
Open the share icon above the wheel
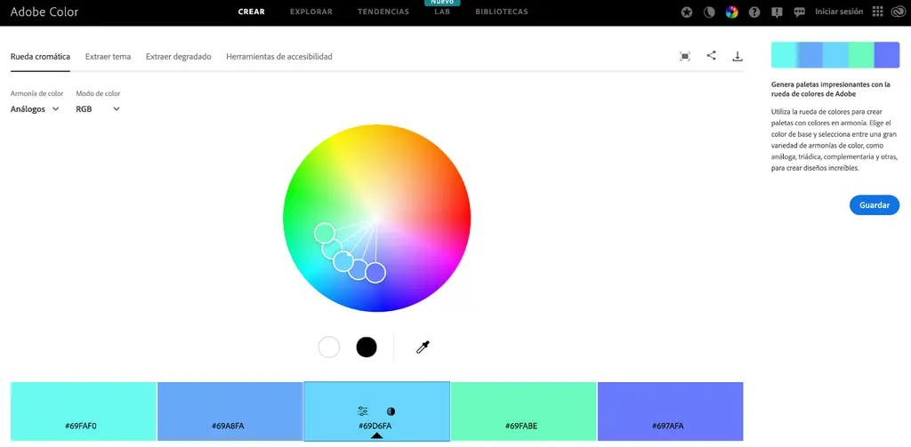[711, 56]
